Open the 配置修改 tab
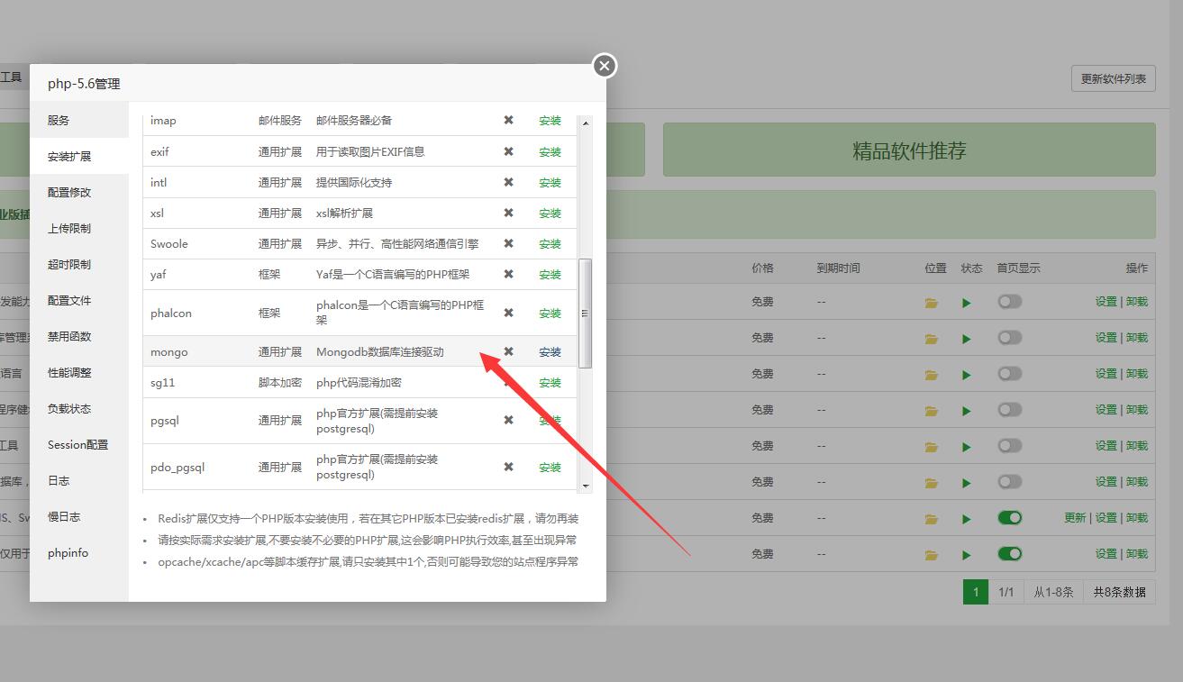 (x=69, y=193)
